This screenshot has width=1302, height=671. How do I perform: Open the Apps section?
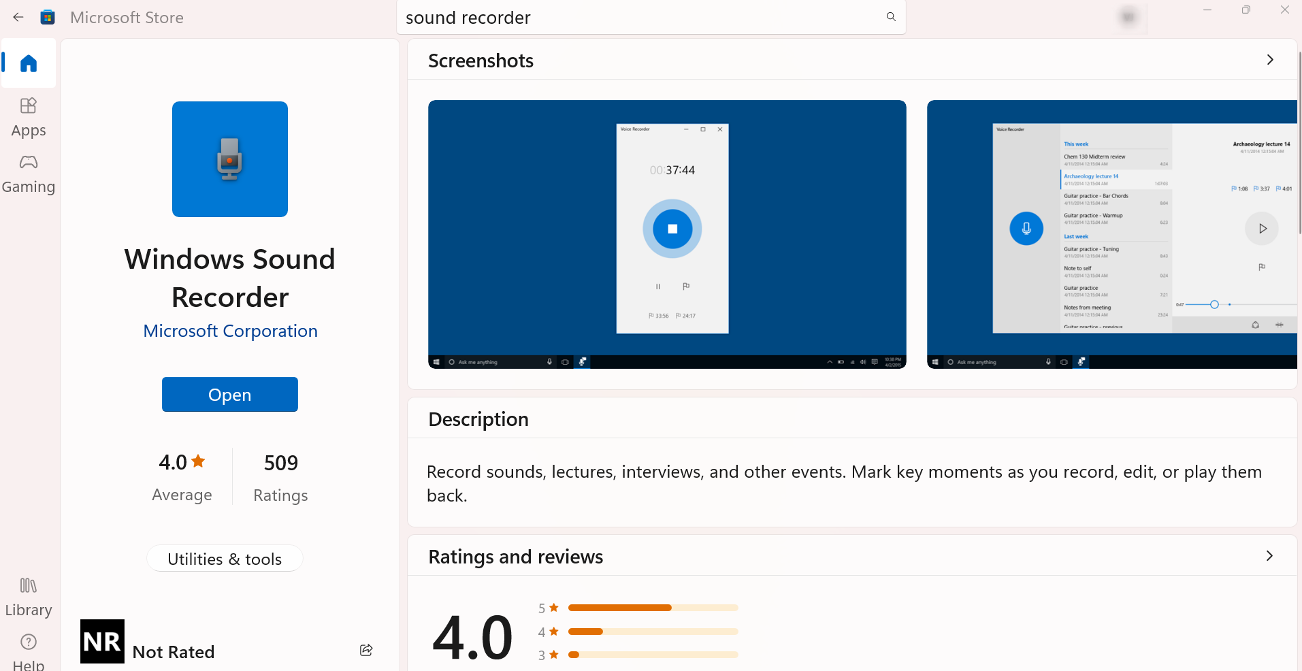coord(29,116)
